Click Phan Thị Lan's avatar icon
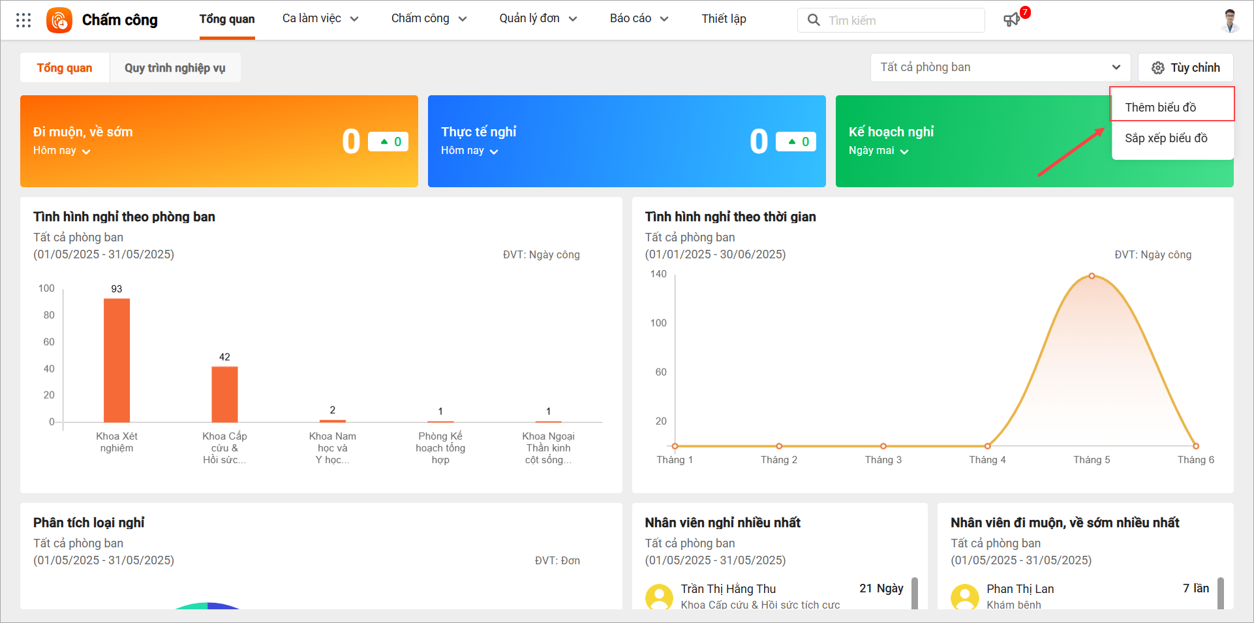The image size is (1254, 623). pos(964,596)
